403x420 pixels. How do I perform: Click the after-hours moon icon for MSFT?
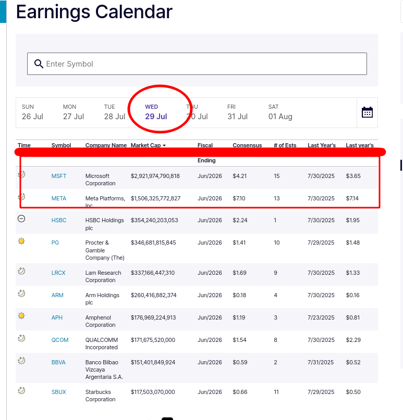click(21, 174)
